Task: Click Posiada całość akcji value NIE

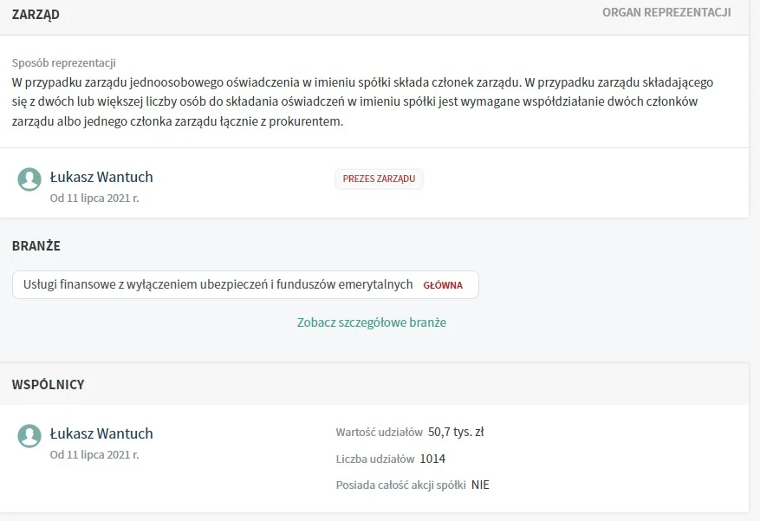Action: (x=480, y=485)
